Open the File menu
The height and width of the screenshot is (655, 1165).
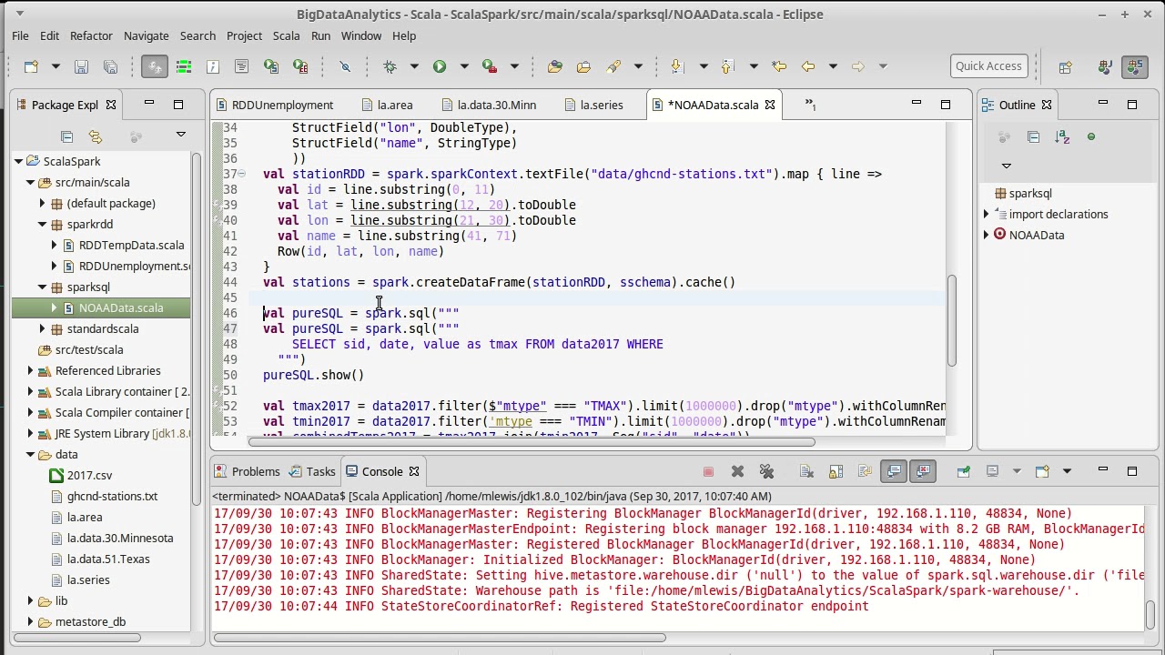tap(20, 35)
